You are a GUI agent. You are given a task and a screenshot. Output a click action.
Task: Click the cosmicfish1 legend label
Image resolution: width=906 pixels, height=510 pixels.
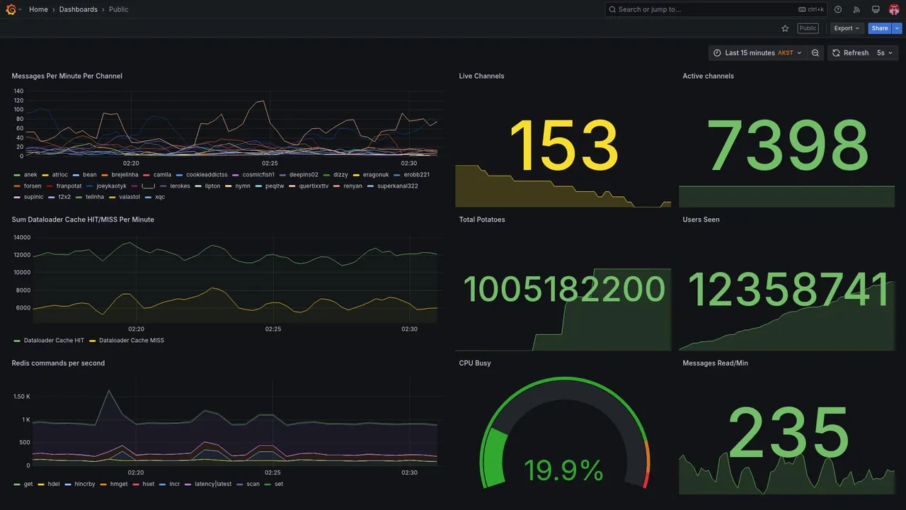tap(258, 174)
